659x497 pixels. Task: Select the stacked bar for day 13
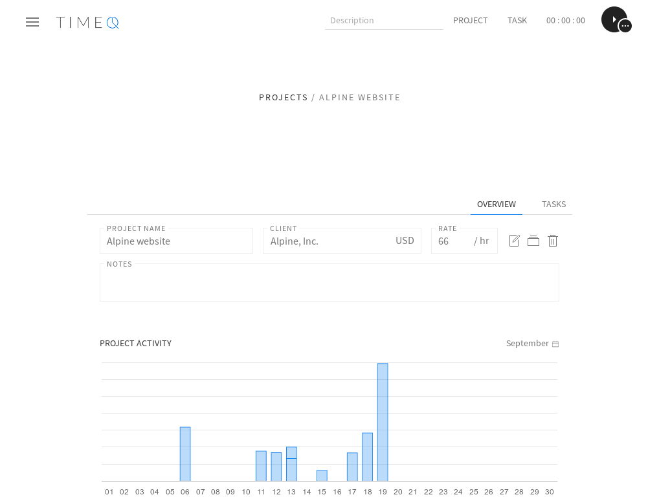tap(292, 464)
